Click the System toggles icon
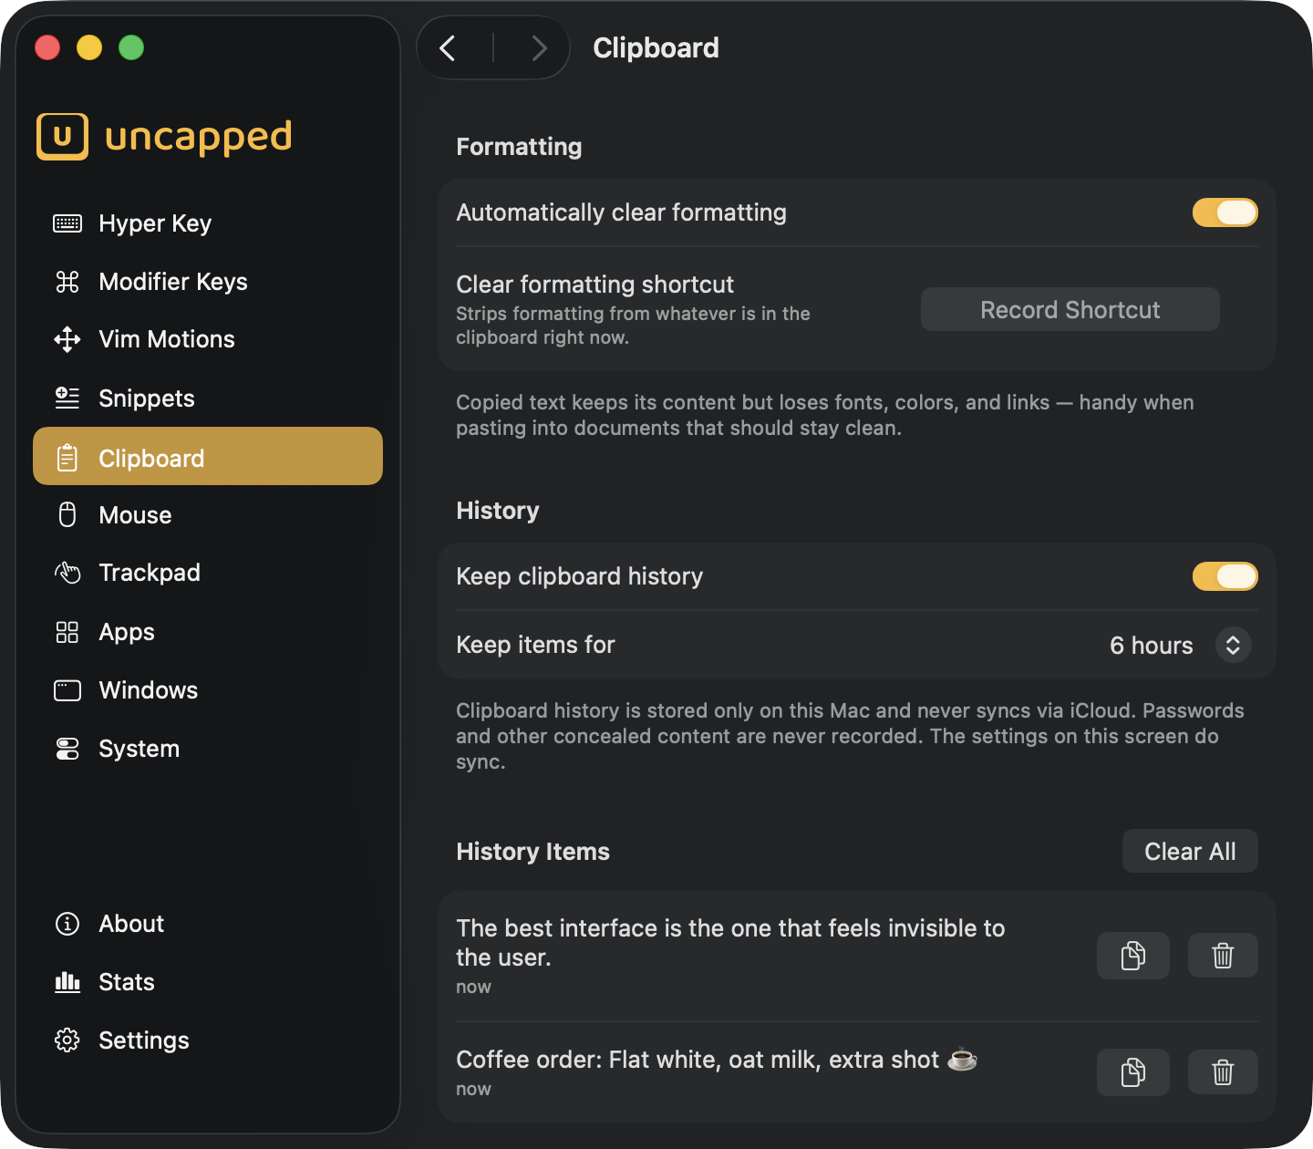 (67, 749)
